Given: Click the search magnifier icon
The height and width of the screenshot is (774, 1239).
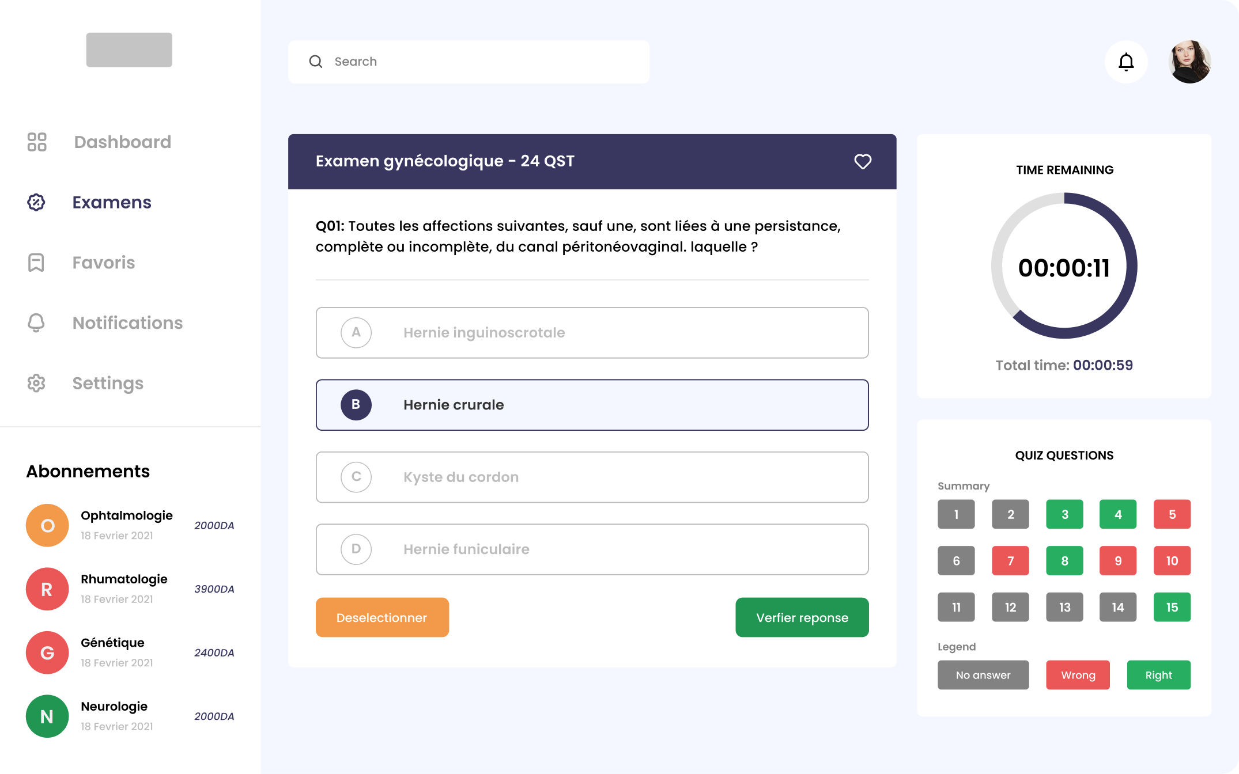Looking at the screenshot, I should click(316, 62).
